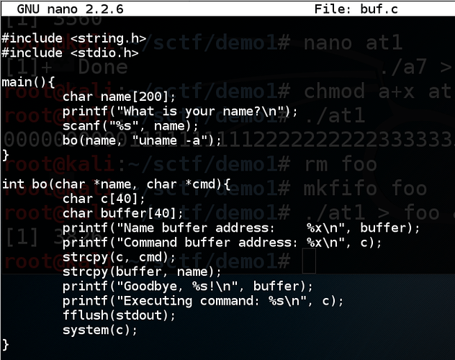This screenshot has height=360, width=455.
Task: Click the 'Name buffer address' printf line
Action: (241, 228)
